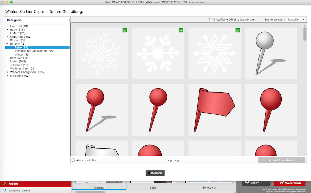This screenshot has width=311, height=193.
Task: Select the thin-branched snowflake clipart
Action: 102,54
